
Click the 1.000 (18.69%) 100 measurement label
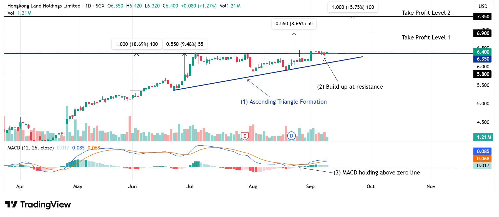(137, 44)
